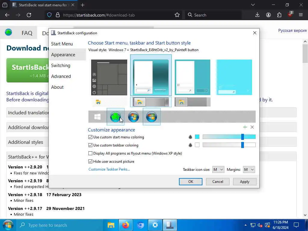Open the Start Menu settings page
Screen dimensions: 308x231
[62, 44]
